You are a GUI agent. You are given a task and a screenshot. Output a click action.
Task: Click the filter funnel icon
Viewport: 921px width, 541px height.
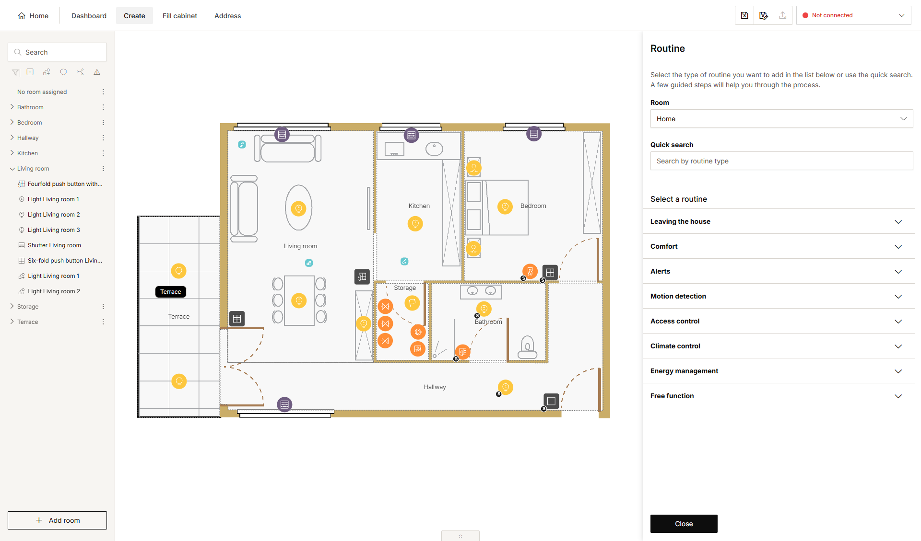(x=16, y=72)
